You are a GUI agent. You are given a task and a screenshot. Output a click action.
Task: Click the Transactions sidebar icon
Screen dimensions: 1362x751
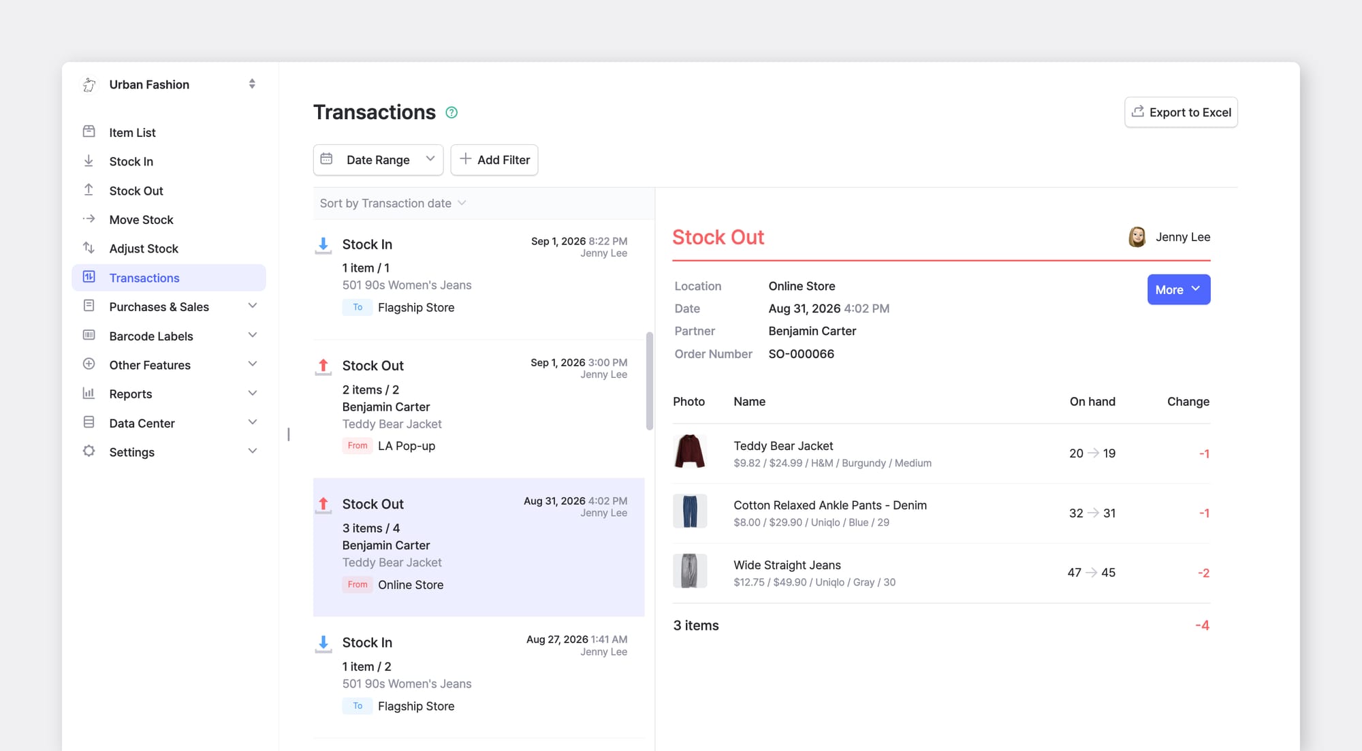click(x=89, y=277)
